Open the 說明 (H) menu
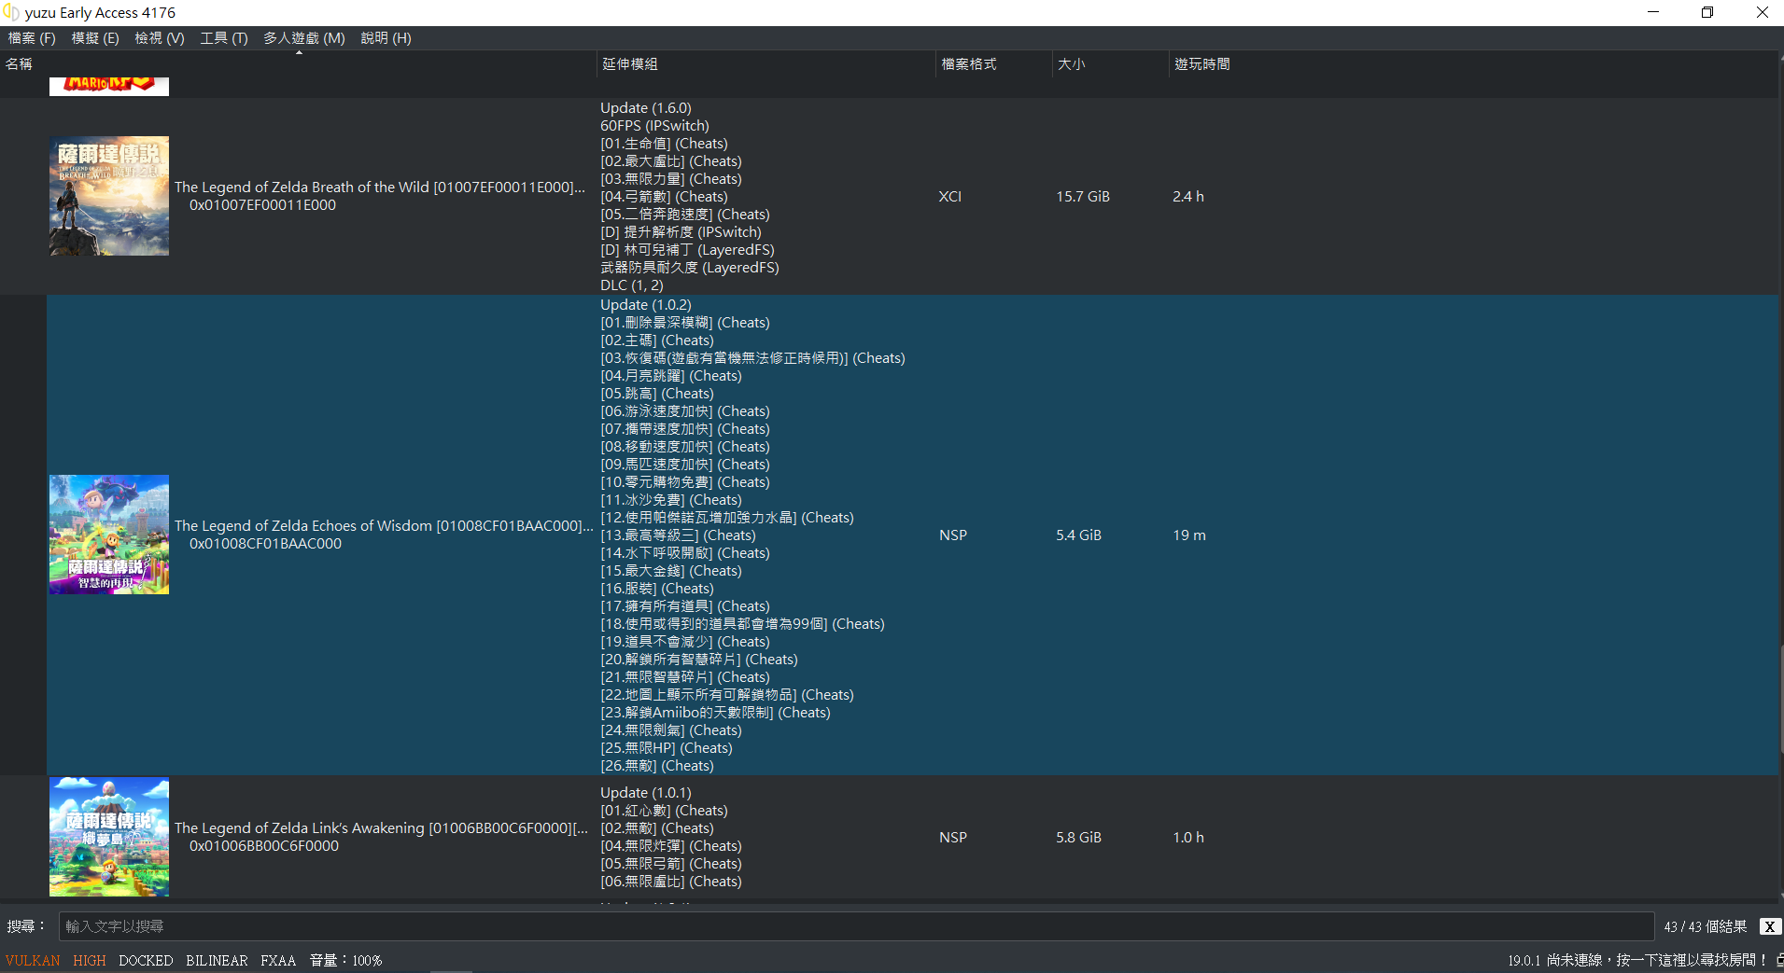1784x973 pixels. pos(386,38)
